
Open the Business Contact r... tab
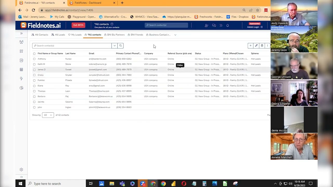158,35
